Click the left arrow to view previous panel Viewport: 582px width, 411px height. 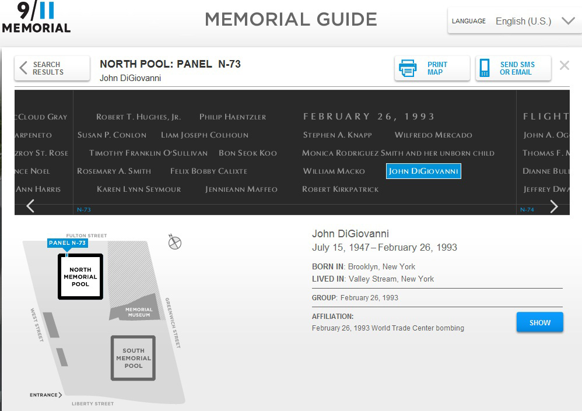(x=30, y=206)
